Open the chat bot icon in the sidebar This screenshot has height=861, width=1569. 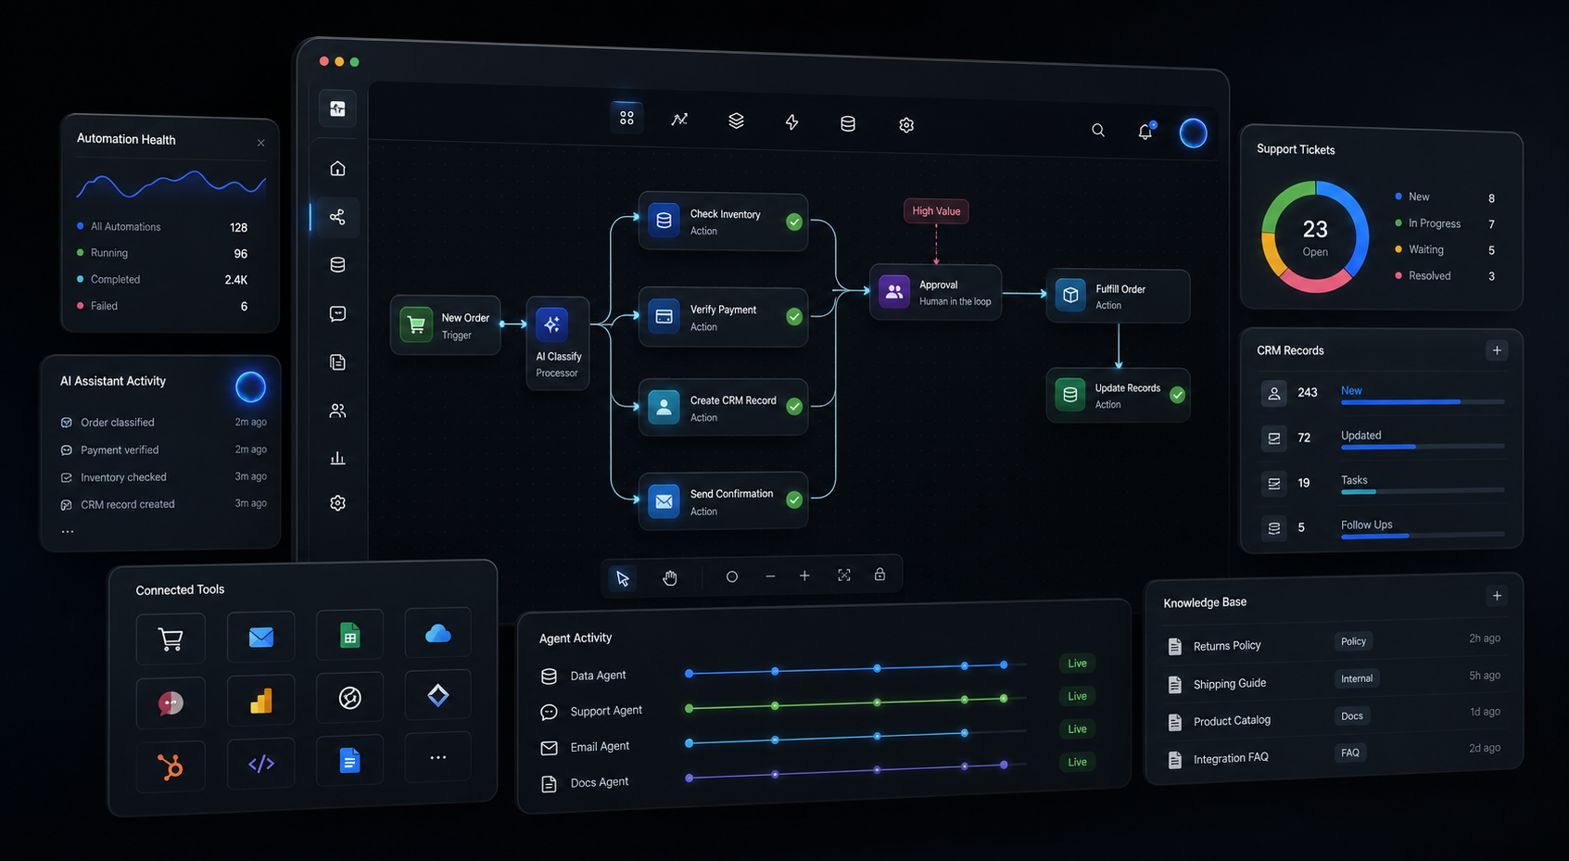(x=337, y=314)
